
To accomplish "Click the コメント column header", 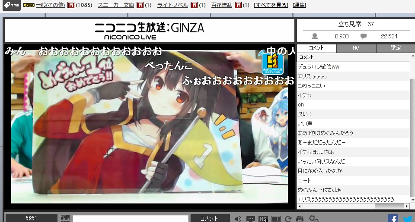I will click(x=353, y=57).
